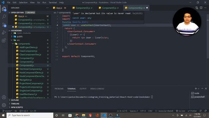This screenshot has height=118, width=209.
Task: Open the Terminal menu
Action: (53, 2)
